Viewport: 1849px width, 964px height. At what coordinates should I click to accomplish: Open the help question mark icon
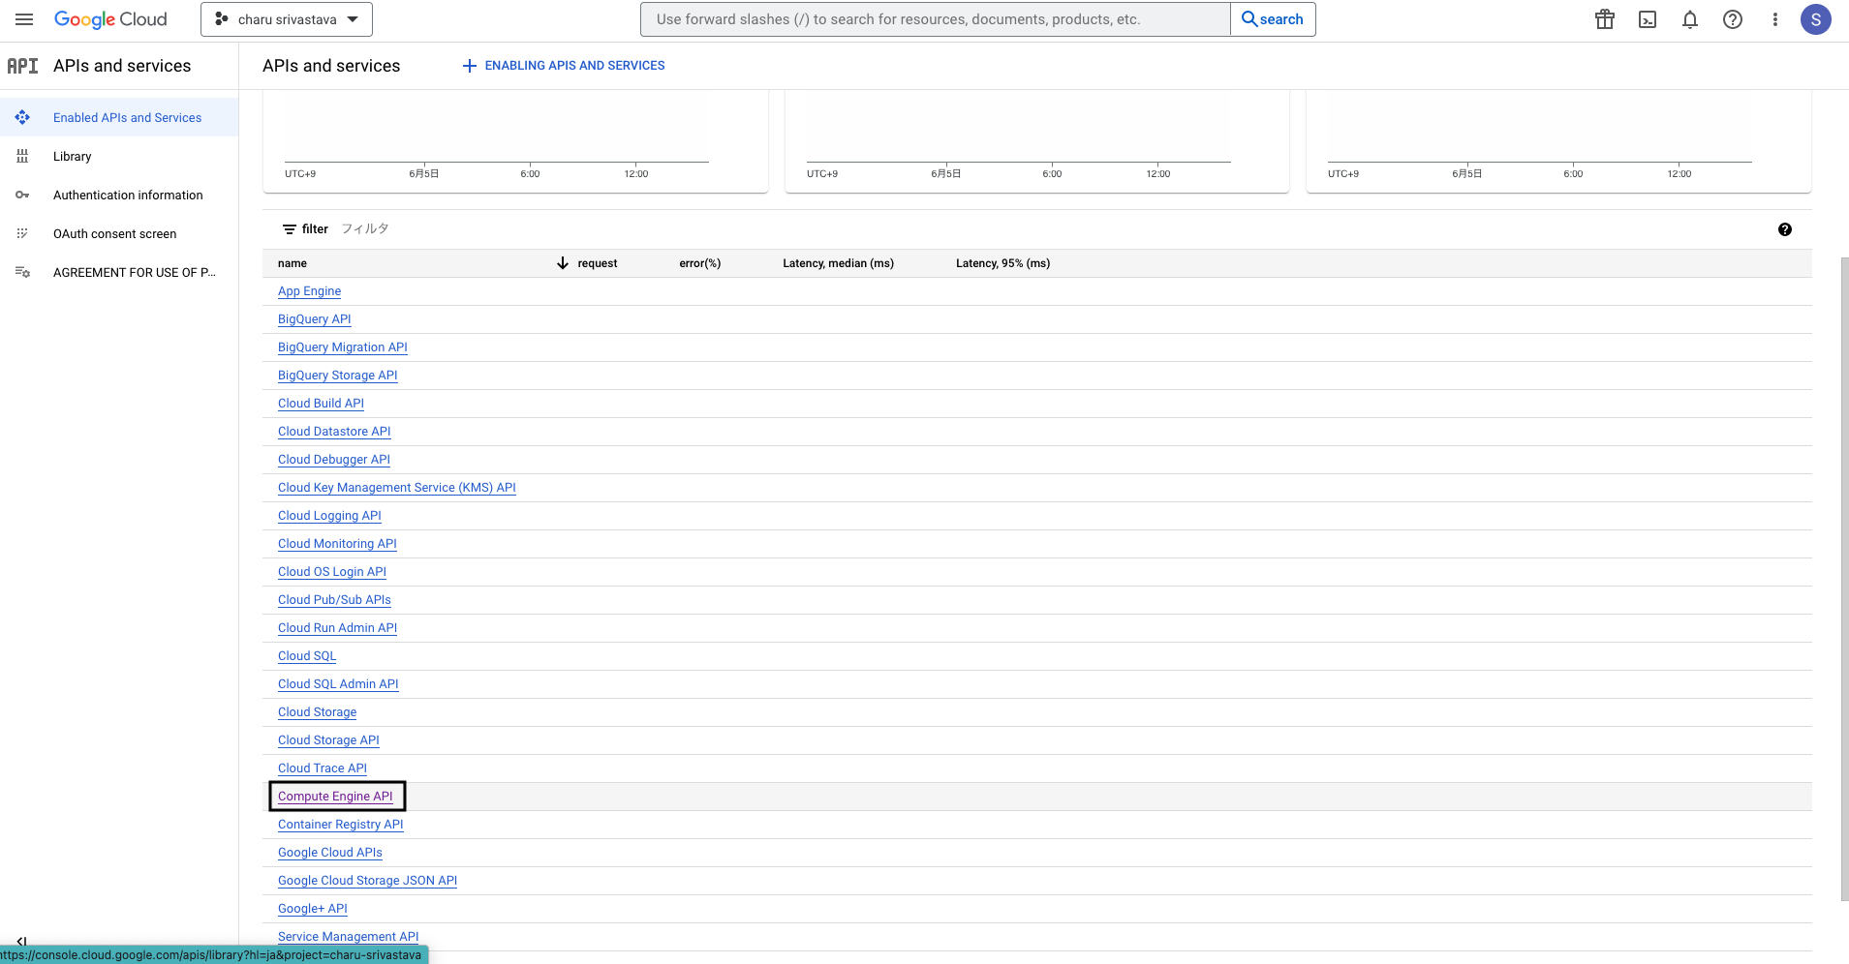coord(1733,19)
